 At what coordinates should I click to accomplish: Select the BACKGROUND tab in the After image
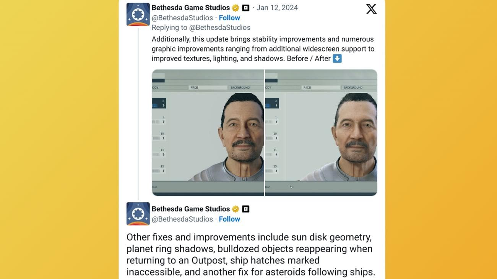pos(352,88)
